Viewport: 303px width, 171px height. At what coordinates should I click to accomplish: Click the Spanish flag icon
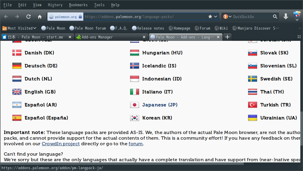pos(17,118)
